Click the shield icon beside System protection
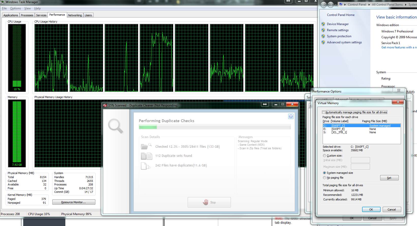This screenshot has height=226, width=417. click(x=323, y=36)
